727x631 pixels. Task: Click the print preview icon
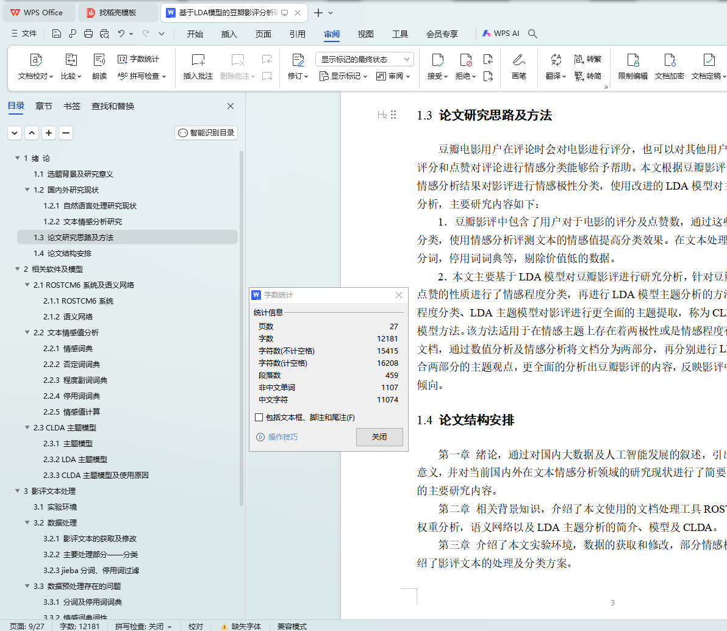tap(105, 34)
